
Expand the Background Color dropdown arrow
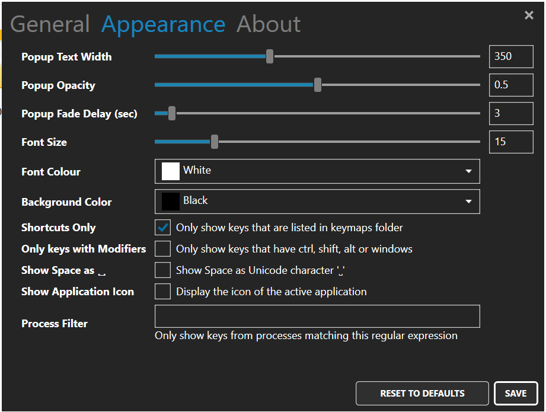coord(468,202)
